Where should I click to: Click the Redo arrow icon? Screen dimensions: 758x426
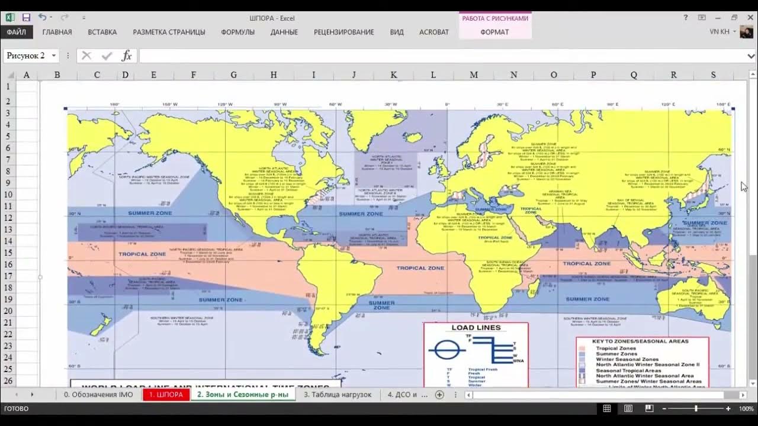point(64,18)
